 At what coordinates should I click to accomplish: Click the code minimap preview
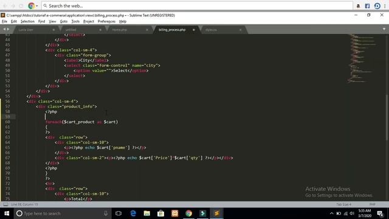click(x=362, y=58)
